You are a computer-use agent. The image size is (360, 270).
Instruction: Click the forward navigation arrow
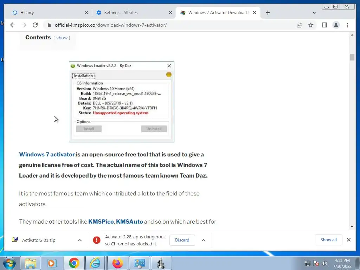click(24, 25)
